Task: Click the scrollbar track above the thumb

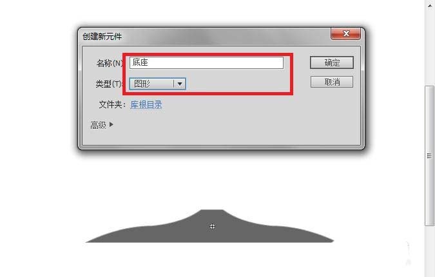Action: (429, 47)
